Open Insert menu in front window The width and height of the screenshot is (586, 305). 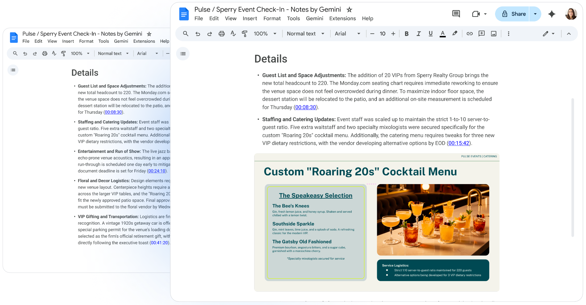pos(250,18)
